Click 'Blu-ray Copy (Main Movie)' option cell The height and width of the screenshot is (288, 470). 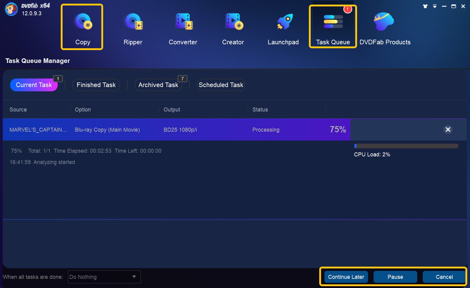(x=107, y=130)
